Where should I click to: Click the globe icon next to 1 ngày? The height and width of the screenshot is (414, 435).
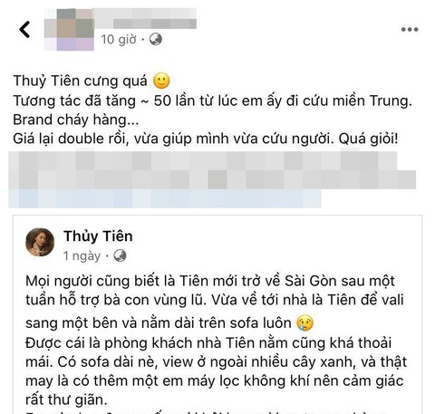(x=120, y=255)
